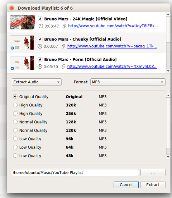Click playlist scrollbar up arrow
172x198 pixels.
[x=168, y=14]
